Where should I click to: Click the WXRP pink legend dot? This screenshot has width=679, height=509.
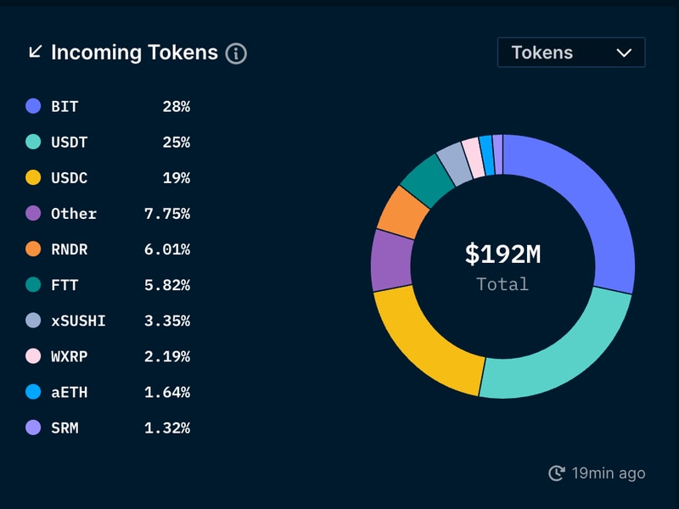tap(33, 356)
